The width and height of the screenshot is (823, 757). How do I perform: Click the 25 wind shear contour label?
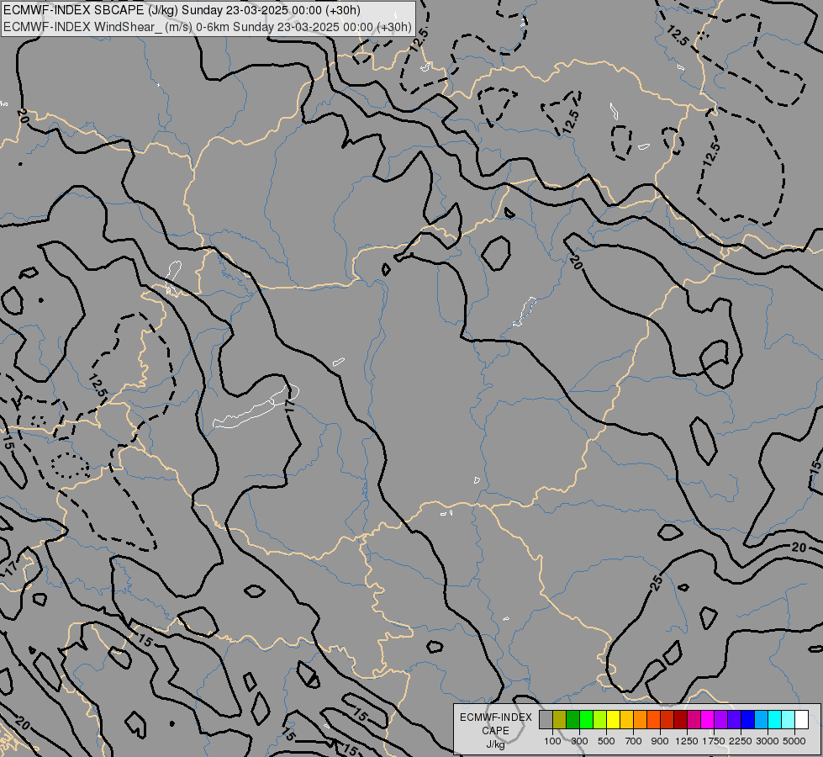[657, 583]
